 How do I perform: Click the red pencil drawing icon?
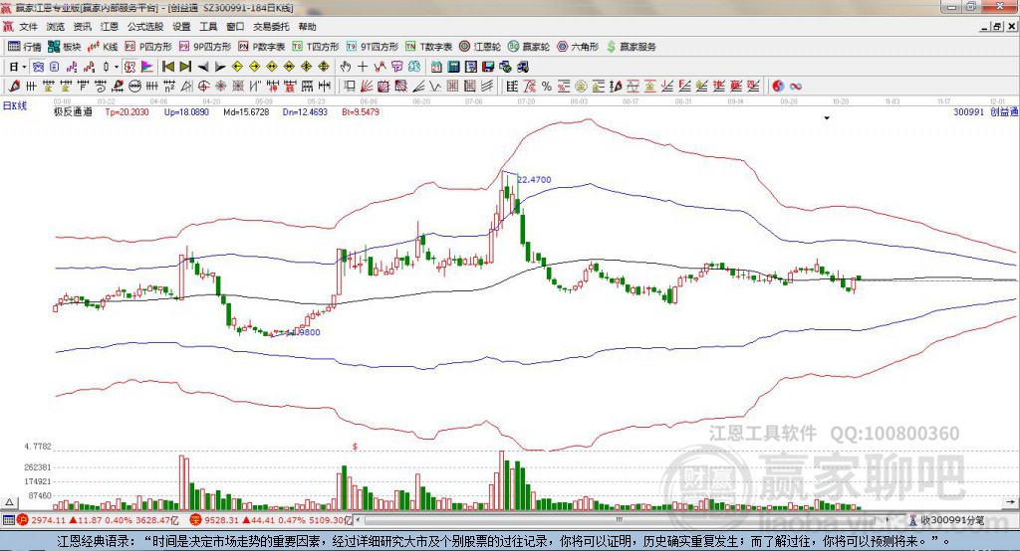click(14, 87)
